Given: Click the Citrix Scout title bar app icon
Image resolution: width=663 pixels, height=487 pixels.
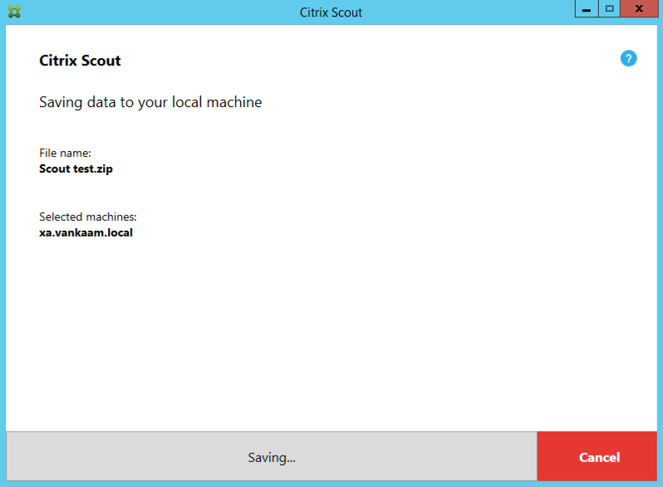Looking at the screenshot, I should [x=14, y=12].
